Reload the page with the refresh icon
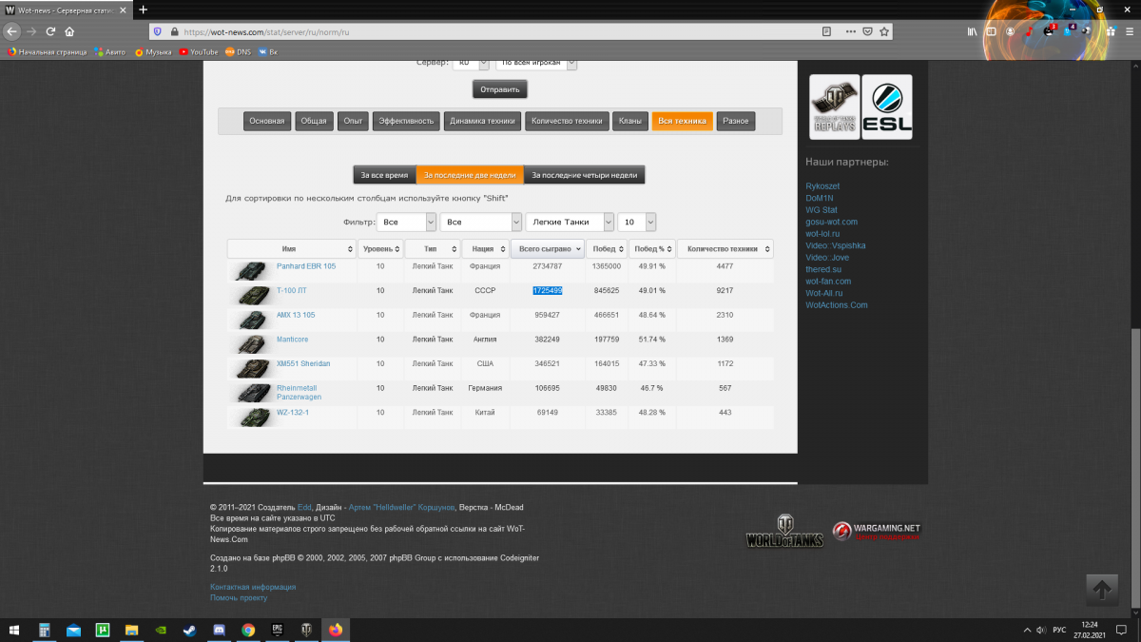The height and width of the screenshot is (642, 1141). [x=51, y=31]
